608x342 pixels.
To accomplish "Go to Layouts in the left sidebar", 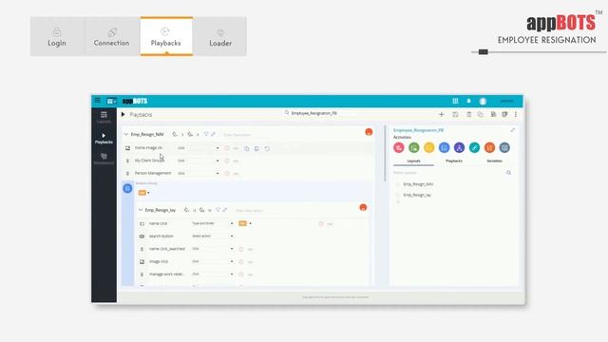I will [104, 117].
